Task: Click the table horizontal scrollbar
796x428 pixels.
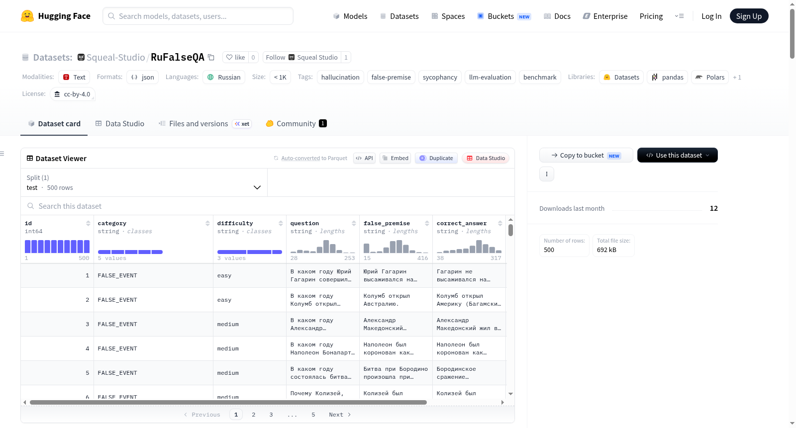Action: coord(228,402)
